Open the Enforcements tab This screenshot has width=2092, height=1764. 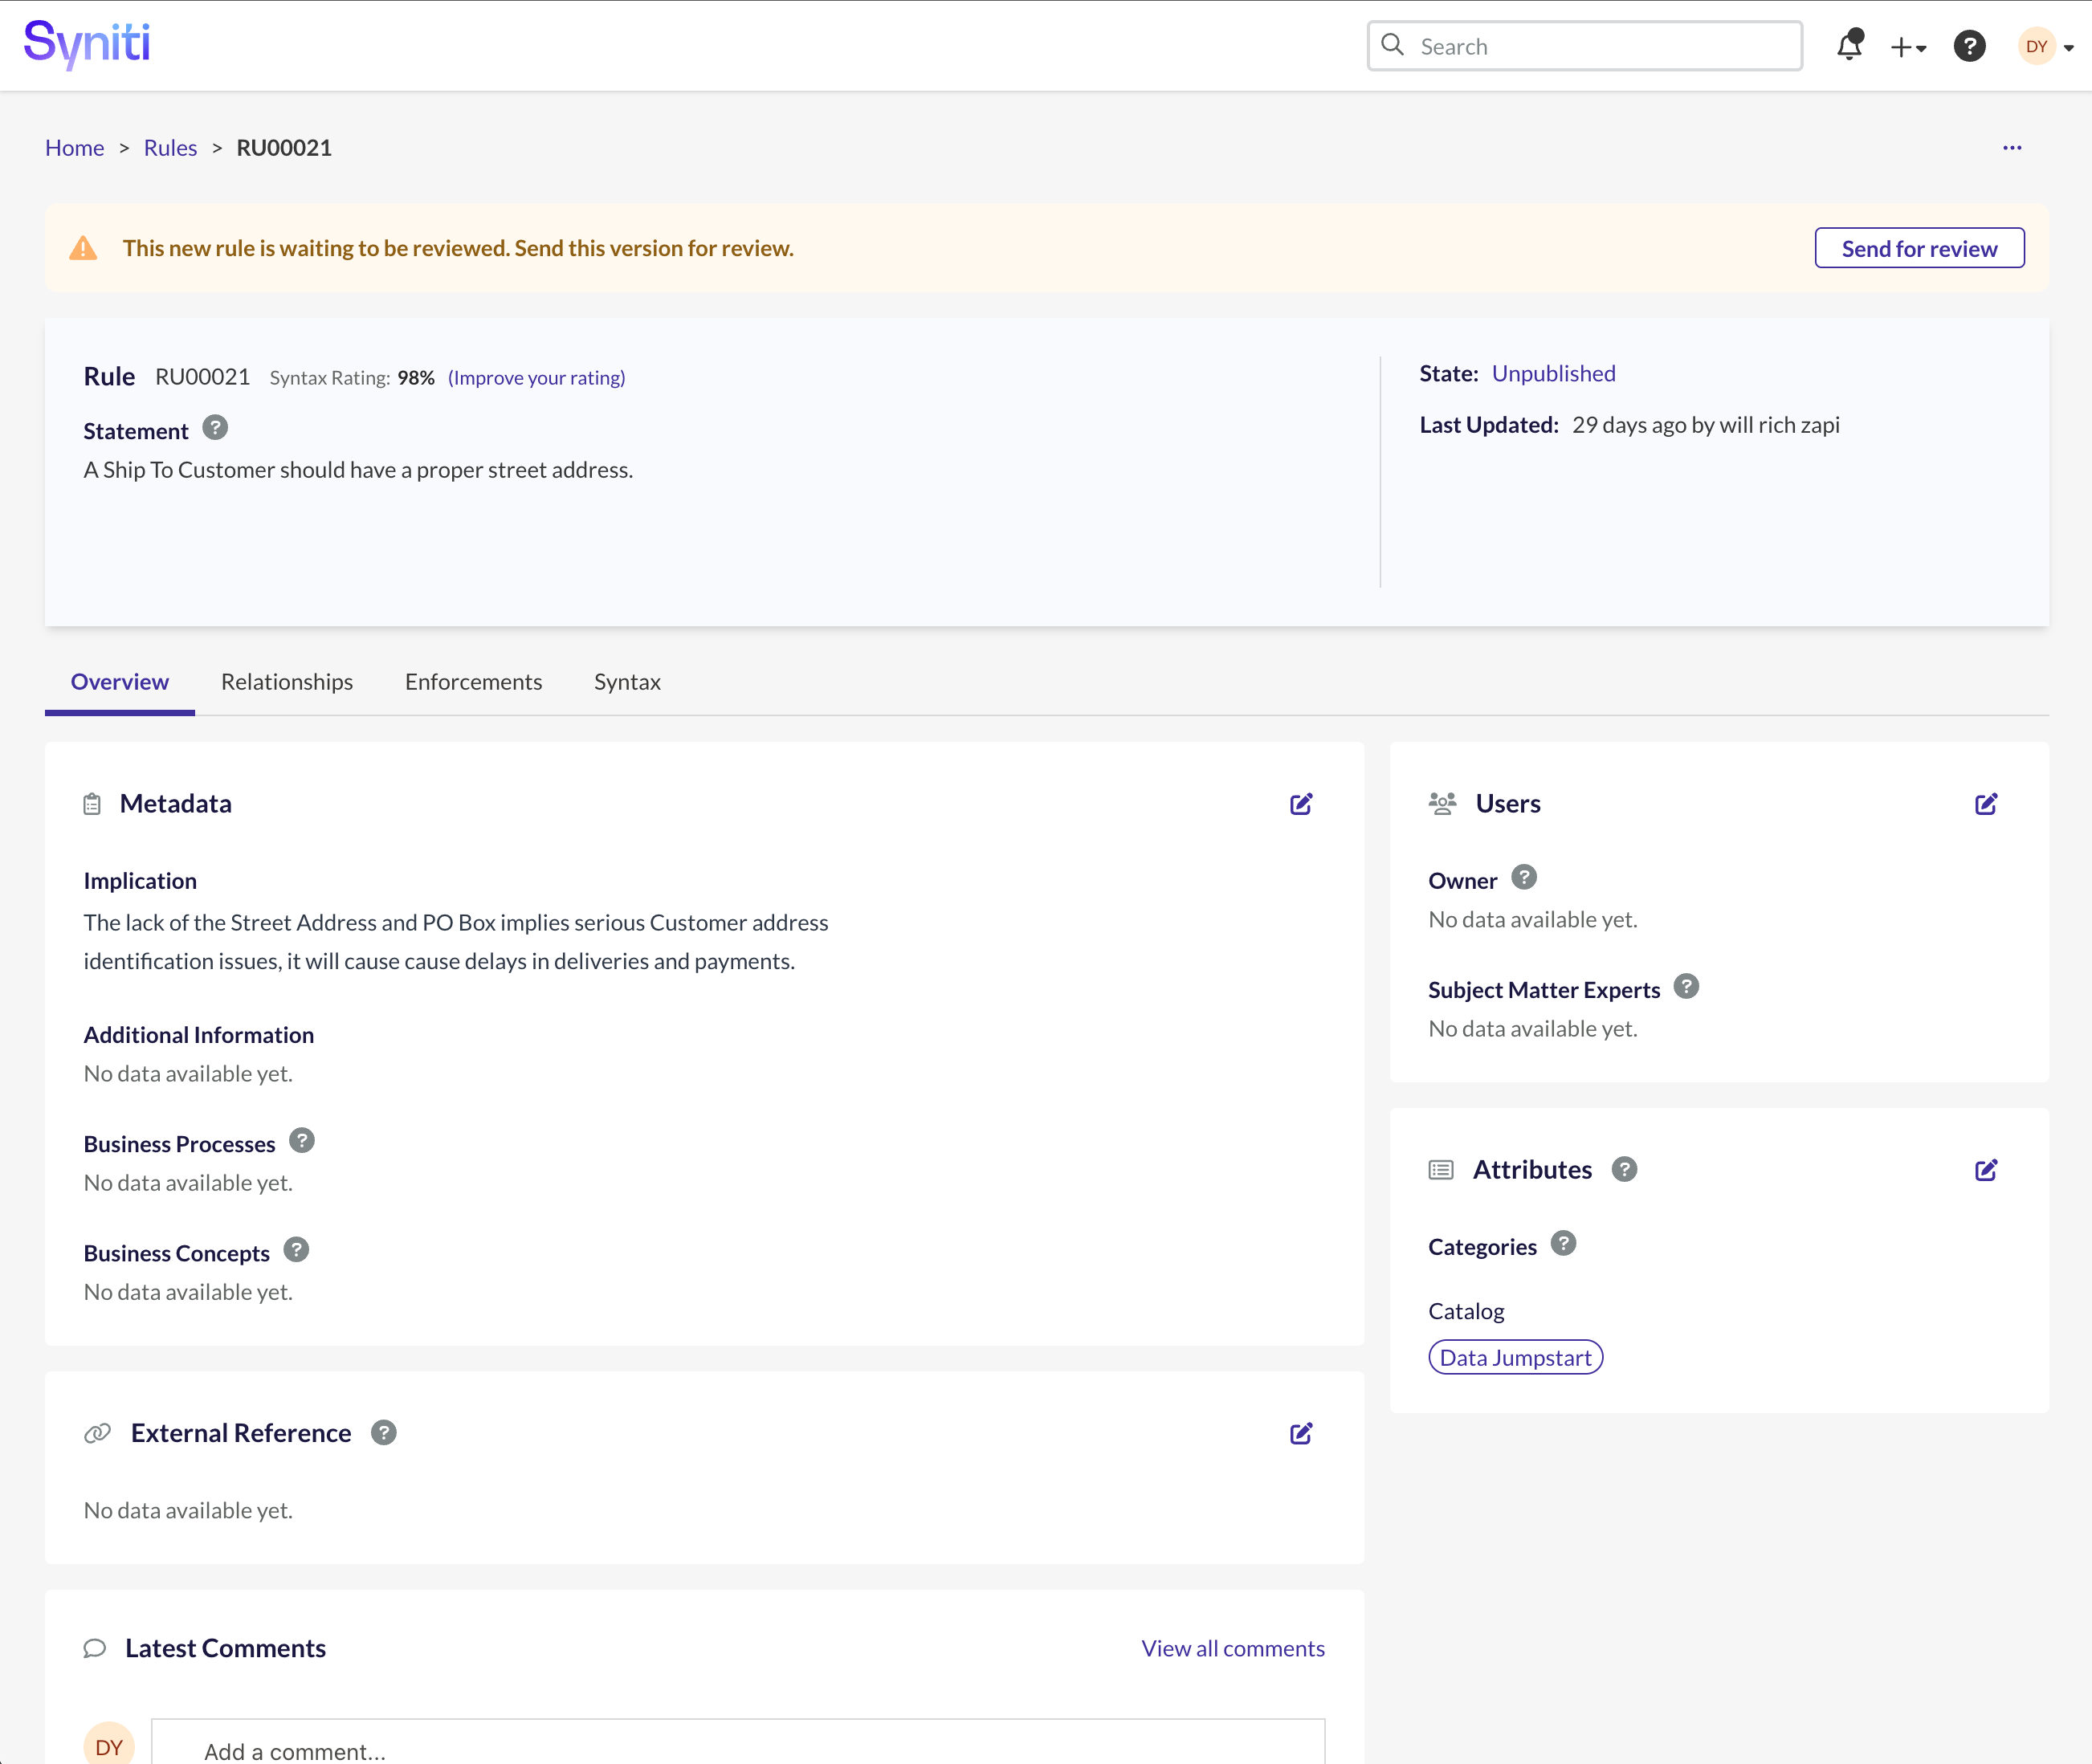473,681
